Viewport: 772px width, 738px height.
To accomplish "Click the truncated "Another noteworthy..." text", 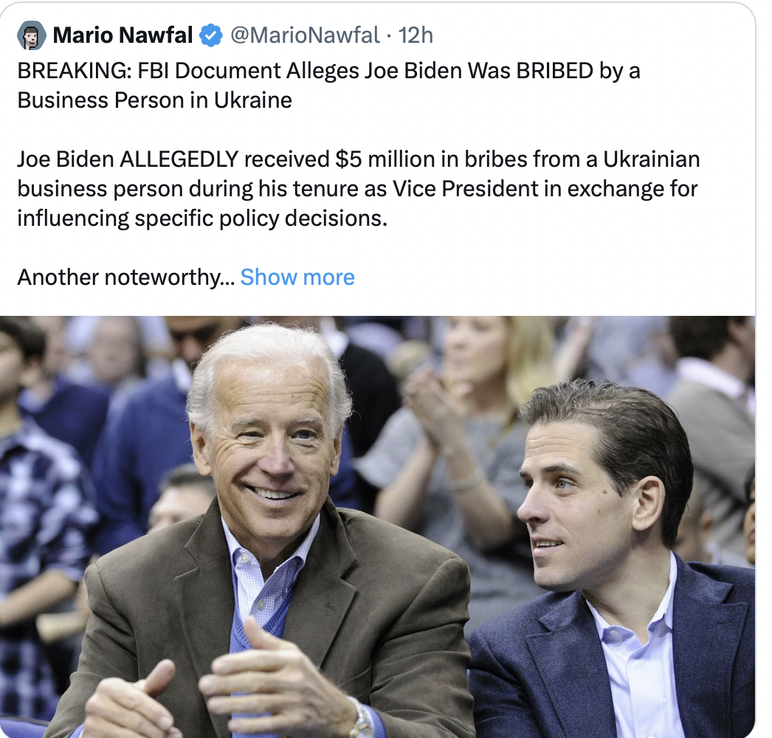I will 125,277.
